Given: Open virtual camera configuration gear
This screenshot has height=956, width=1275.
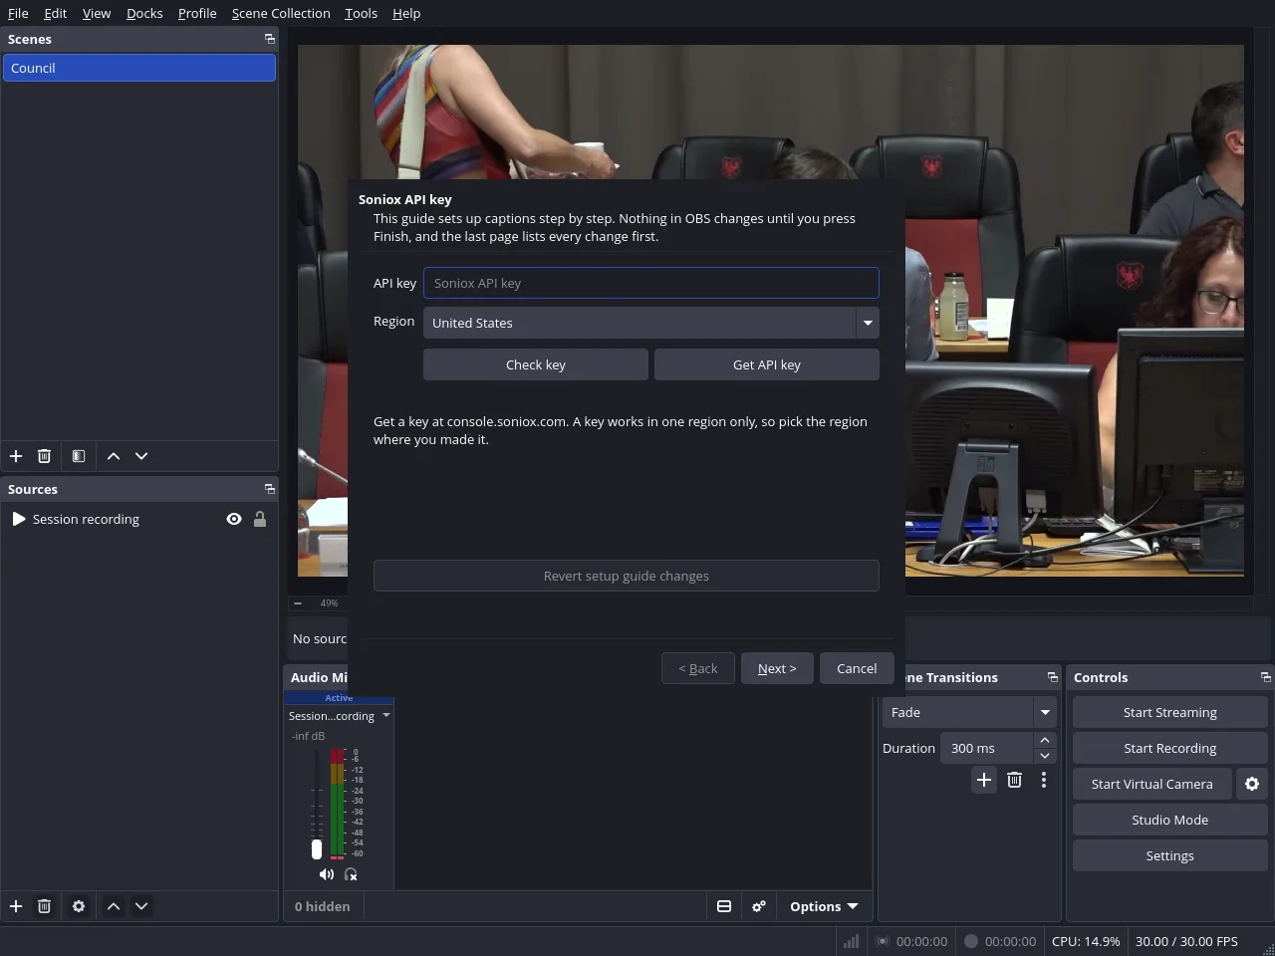Looking at the screenshot, I should pyautogui.click(x=1252, y=784).
